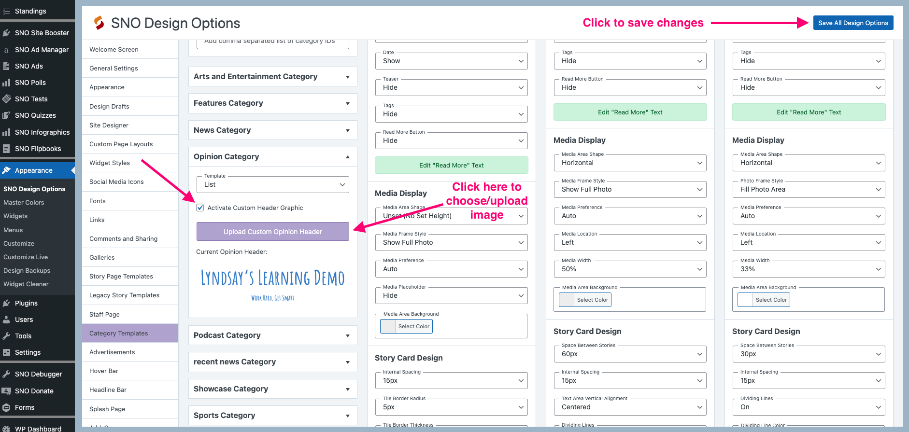
Task: Open the Date dropdown set to Show
Action: pyautogui.click(x=451, y=61)
